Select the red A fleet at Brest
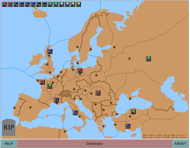This screenshot has width=190, height=148. click(42, 82)
